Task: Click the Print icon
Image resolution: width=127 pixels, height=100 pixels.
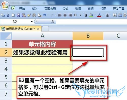Action: (34, 15)
